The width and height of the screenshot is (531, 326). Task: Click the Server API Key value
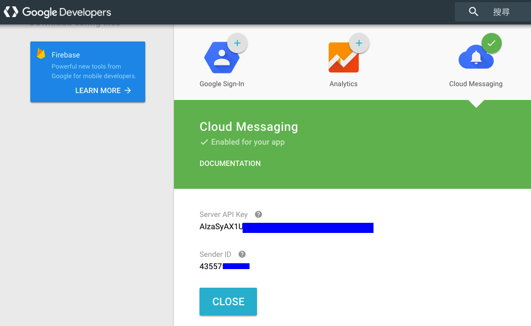[x=286, y=227]
